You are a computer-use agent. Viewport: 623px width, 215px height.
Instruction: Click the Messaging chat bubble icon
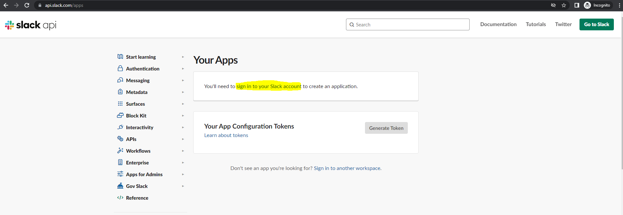tap(120, 80)
